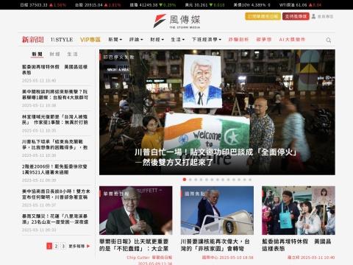
Task: Select the third carousel dot
Action: (196, 180)
